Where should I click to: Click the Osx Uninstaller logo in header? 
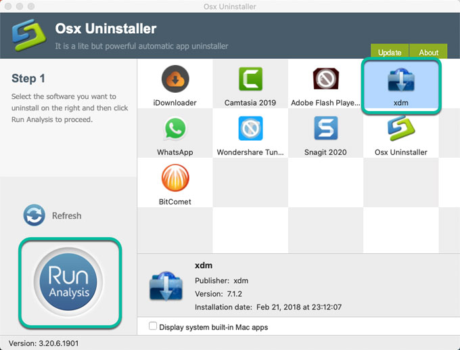pyautogui.click(x=28, y=35)
